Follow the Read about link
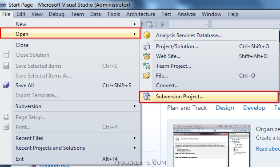Screen dimensions: 280x167 [x=268, y=149]
